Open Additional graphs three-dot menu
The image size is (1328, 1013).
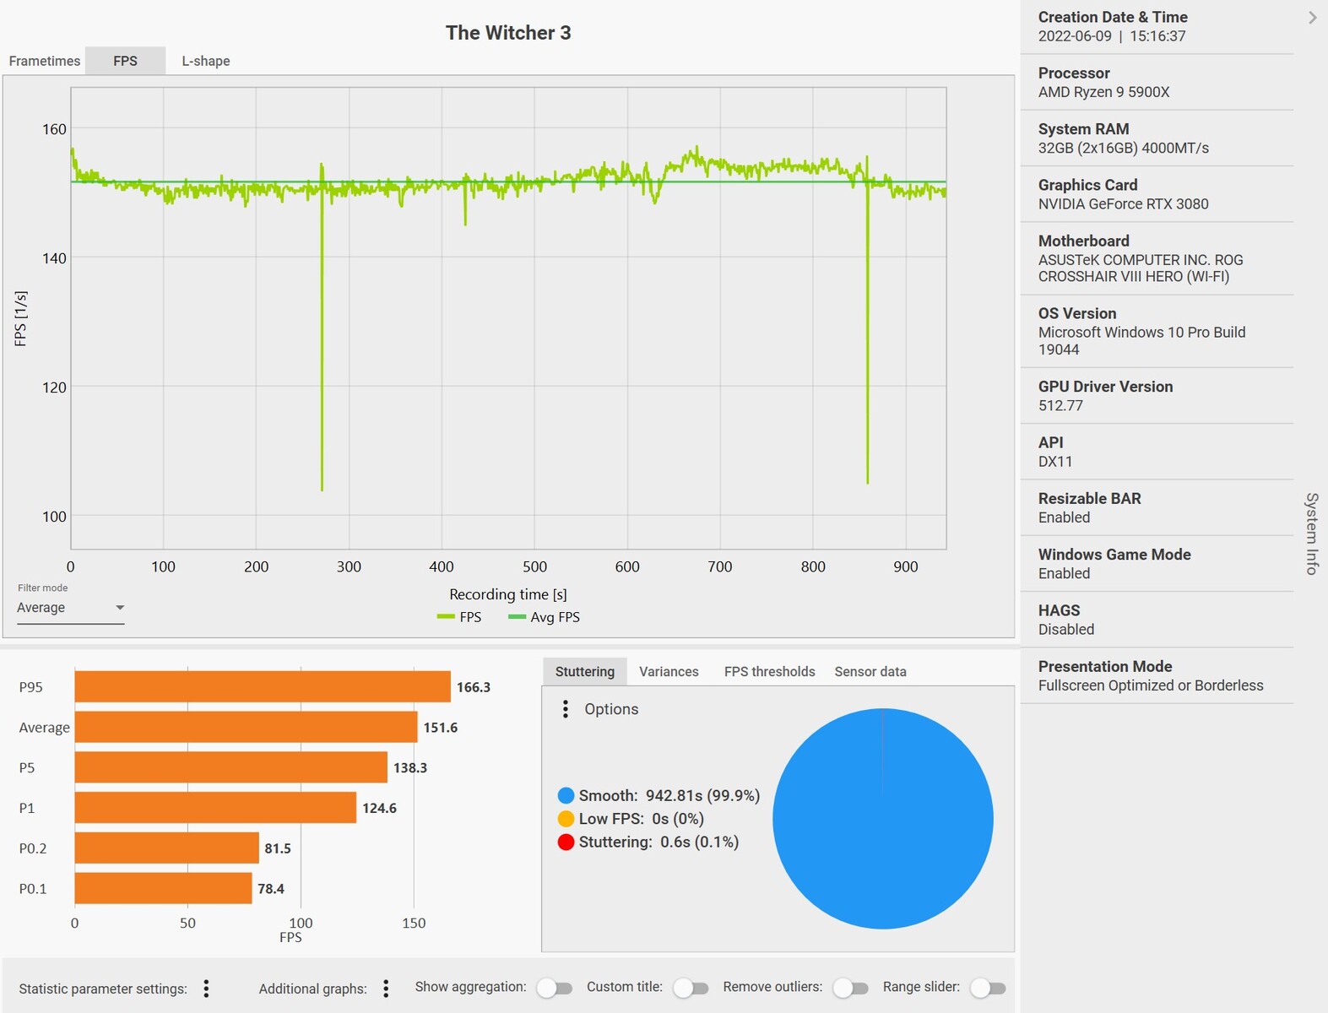click(386, 989)
